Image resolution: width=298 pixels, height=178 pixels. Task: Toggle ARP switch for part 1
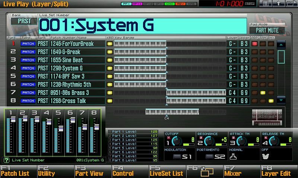[254, 44]
